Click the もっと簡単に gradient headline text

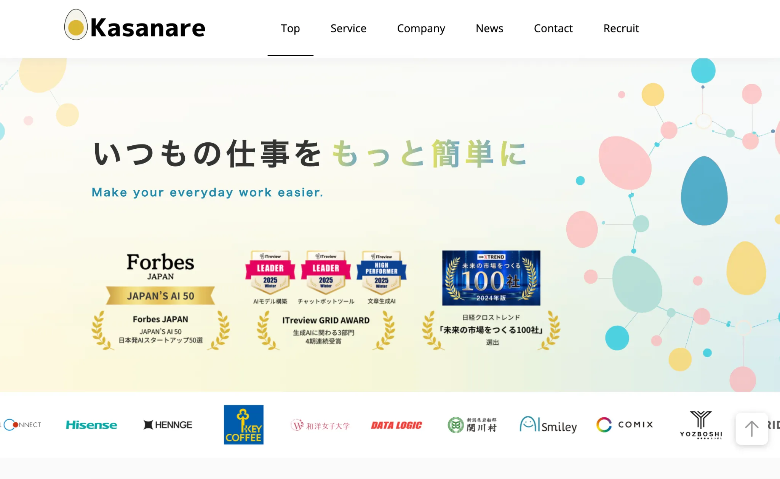coord(430,154)
